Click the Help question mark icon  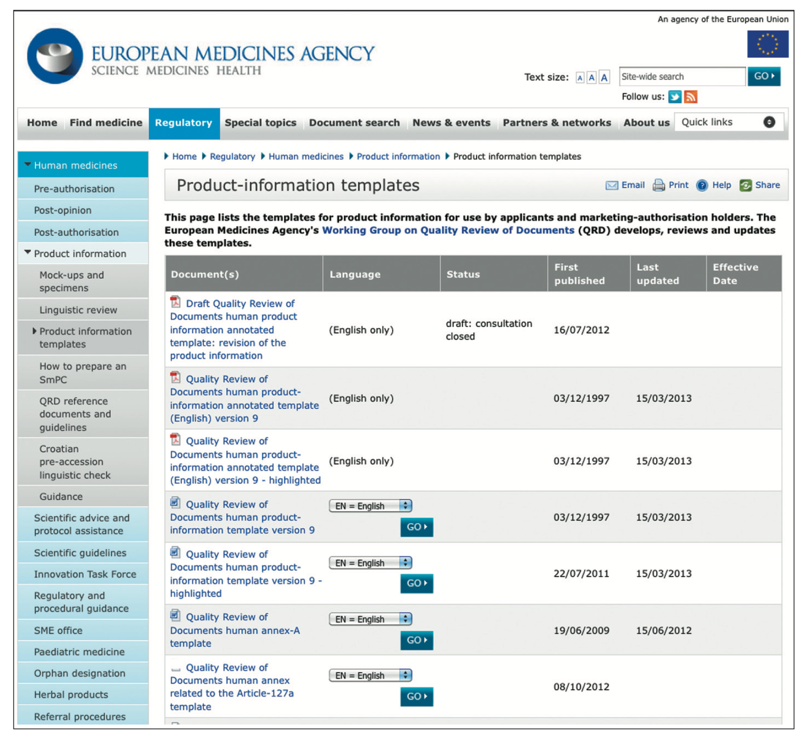pos(702,185)
